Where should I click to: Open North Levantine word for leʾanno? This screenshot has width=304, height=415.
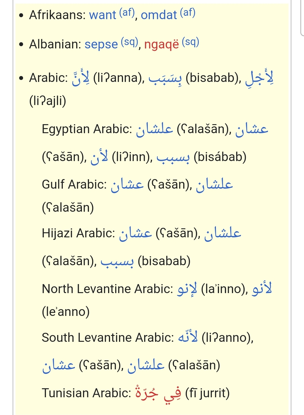[x=262, y=289]
